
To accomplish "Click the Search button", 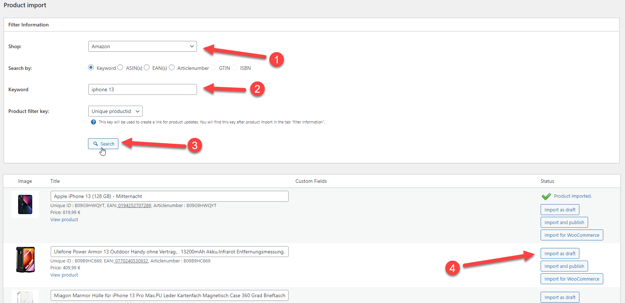I will pos(103,144).
